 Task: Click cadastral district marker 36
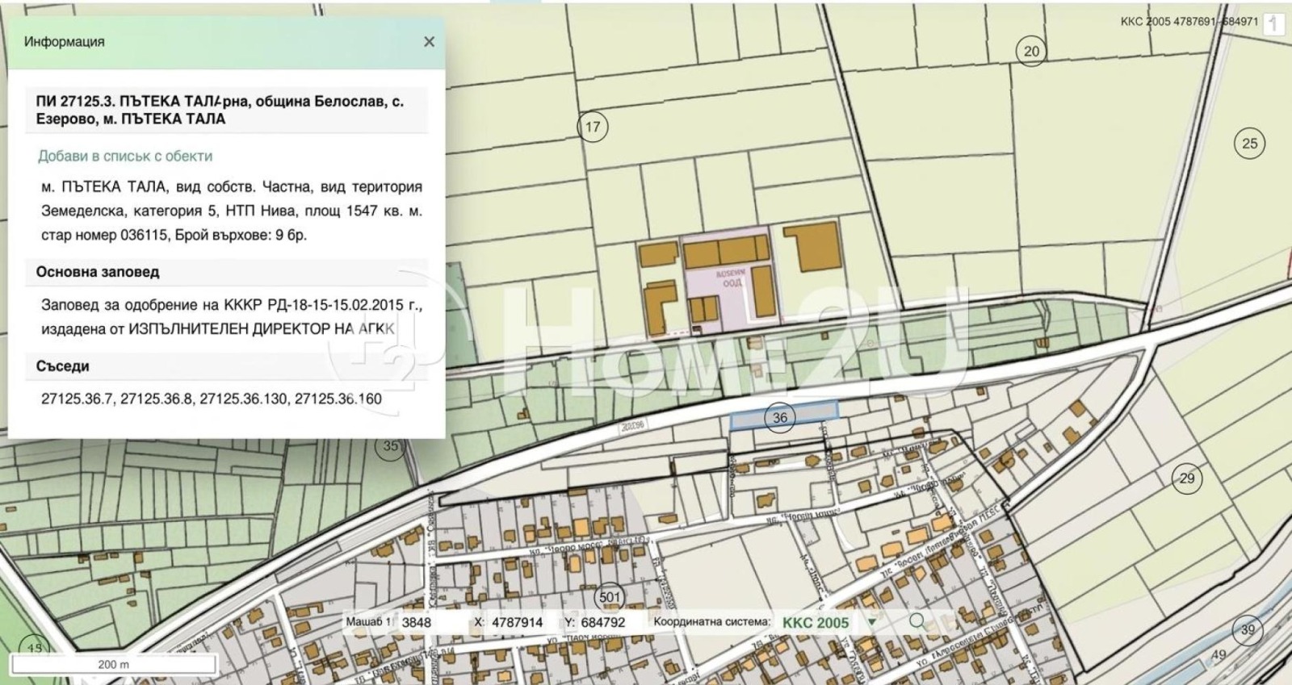pyautogui.click(x=780, y=417)
